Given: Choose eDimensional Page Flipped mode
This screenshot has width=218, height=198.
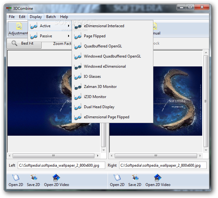Looking at the screenshot, I should point(112,117).
